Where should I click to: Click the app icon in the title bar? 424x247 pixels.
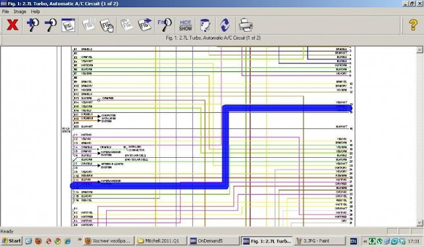(x=4, y=3)
